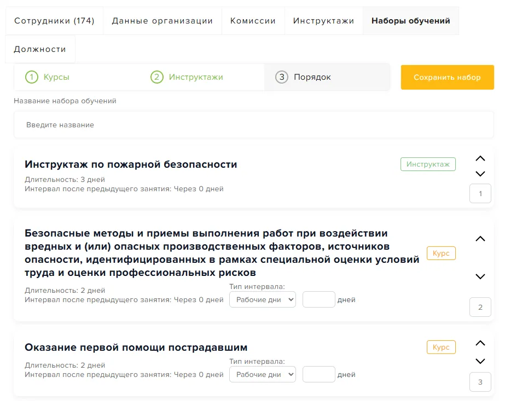Image resolution: width=505 pixels, height=401 pixels.
Task: Click order number field 2
Action: 480,307
